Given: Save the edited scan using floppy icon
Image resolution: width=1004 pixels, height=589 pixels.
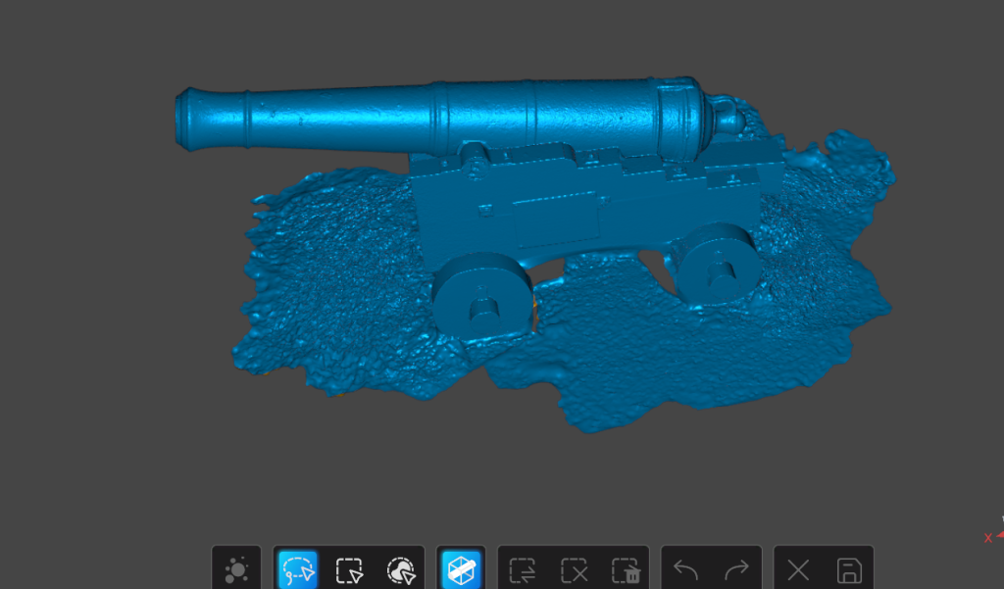Looking at the screenshot, I should click(x=848, y=569).
